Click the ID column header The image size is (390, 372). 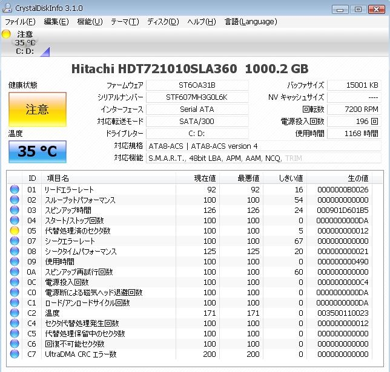32,178
